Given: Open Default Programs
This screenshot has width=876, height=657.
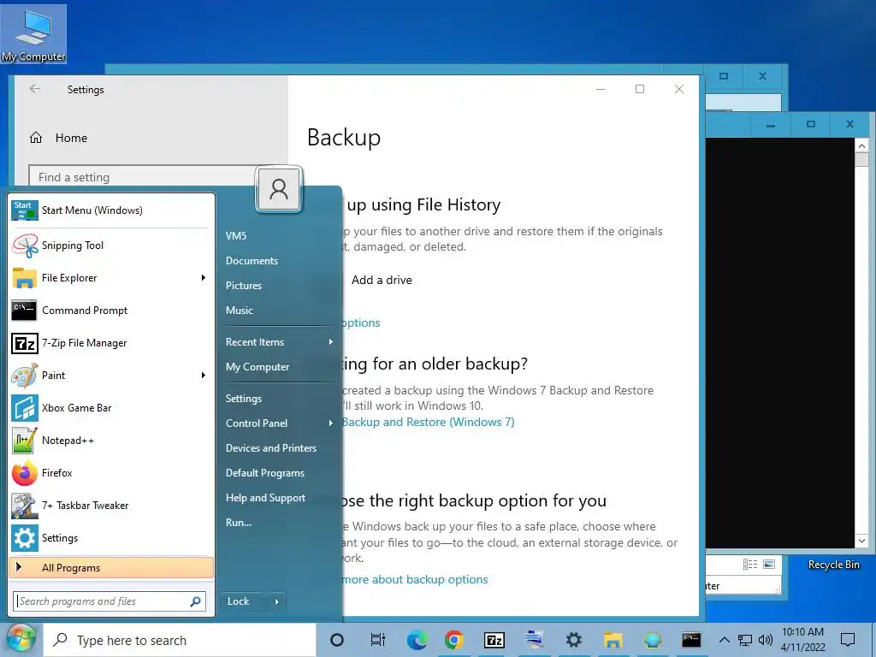Looking at the screenshot, I should [x=265, y=473].
